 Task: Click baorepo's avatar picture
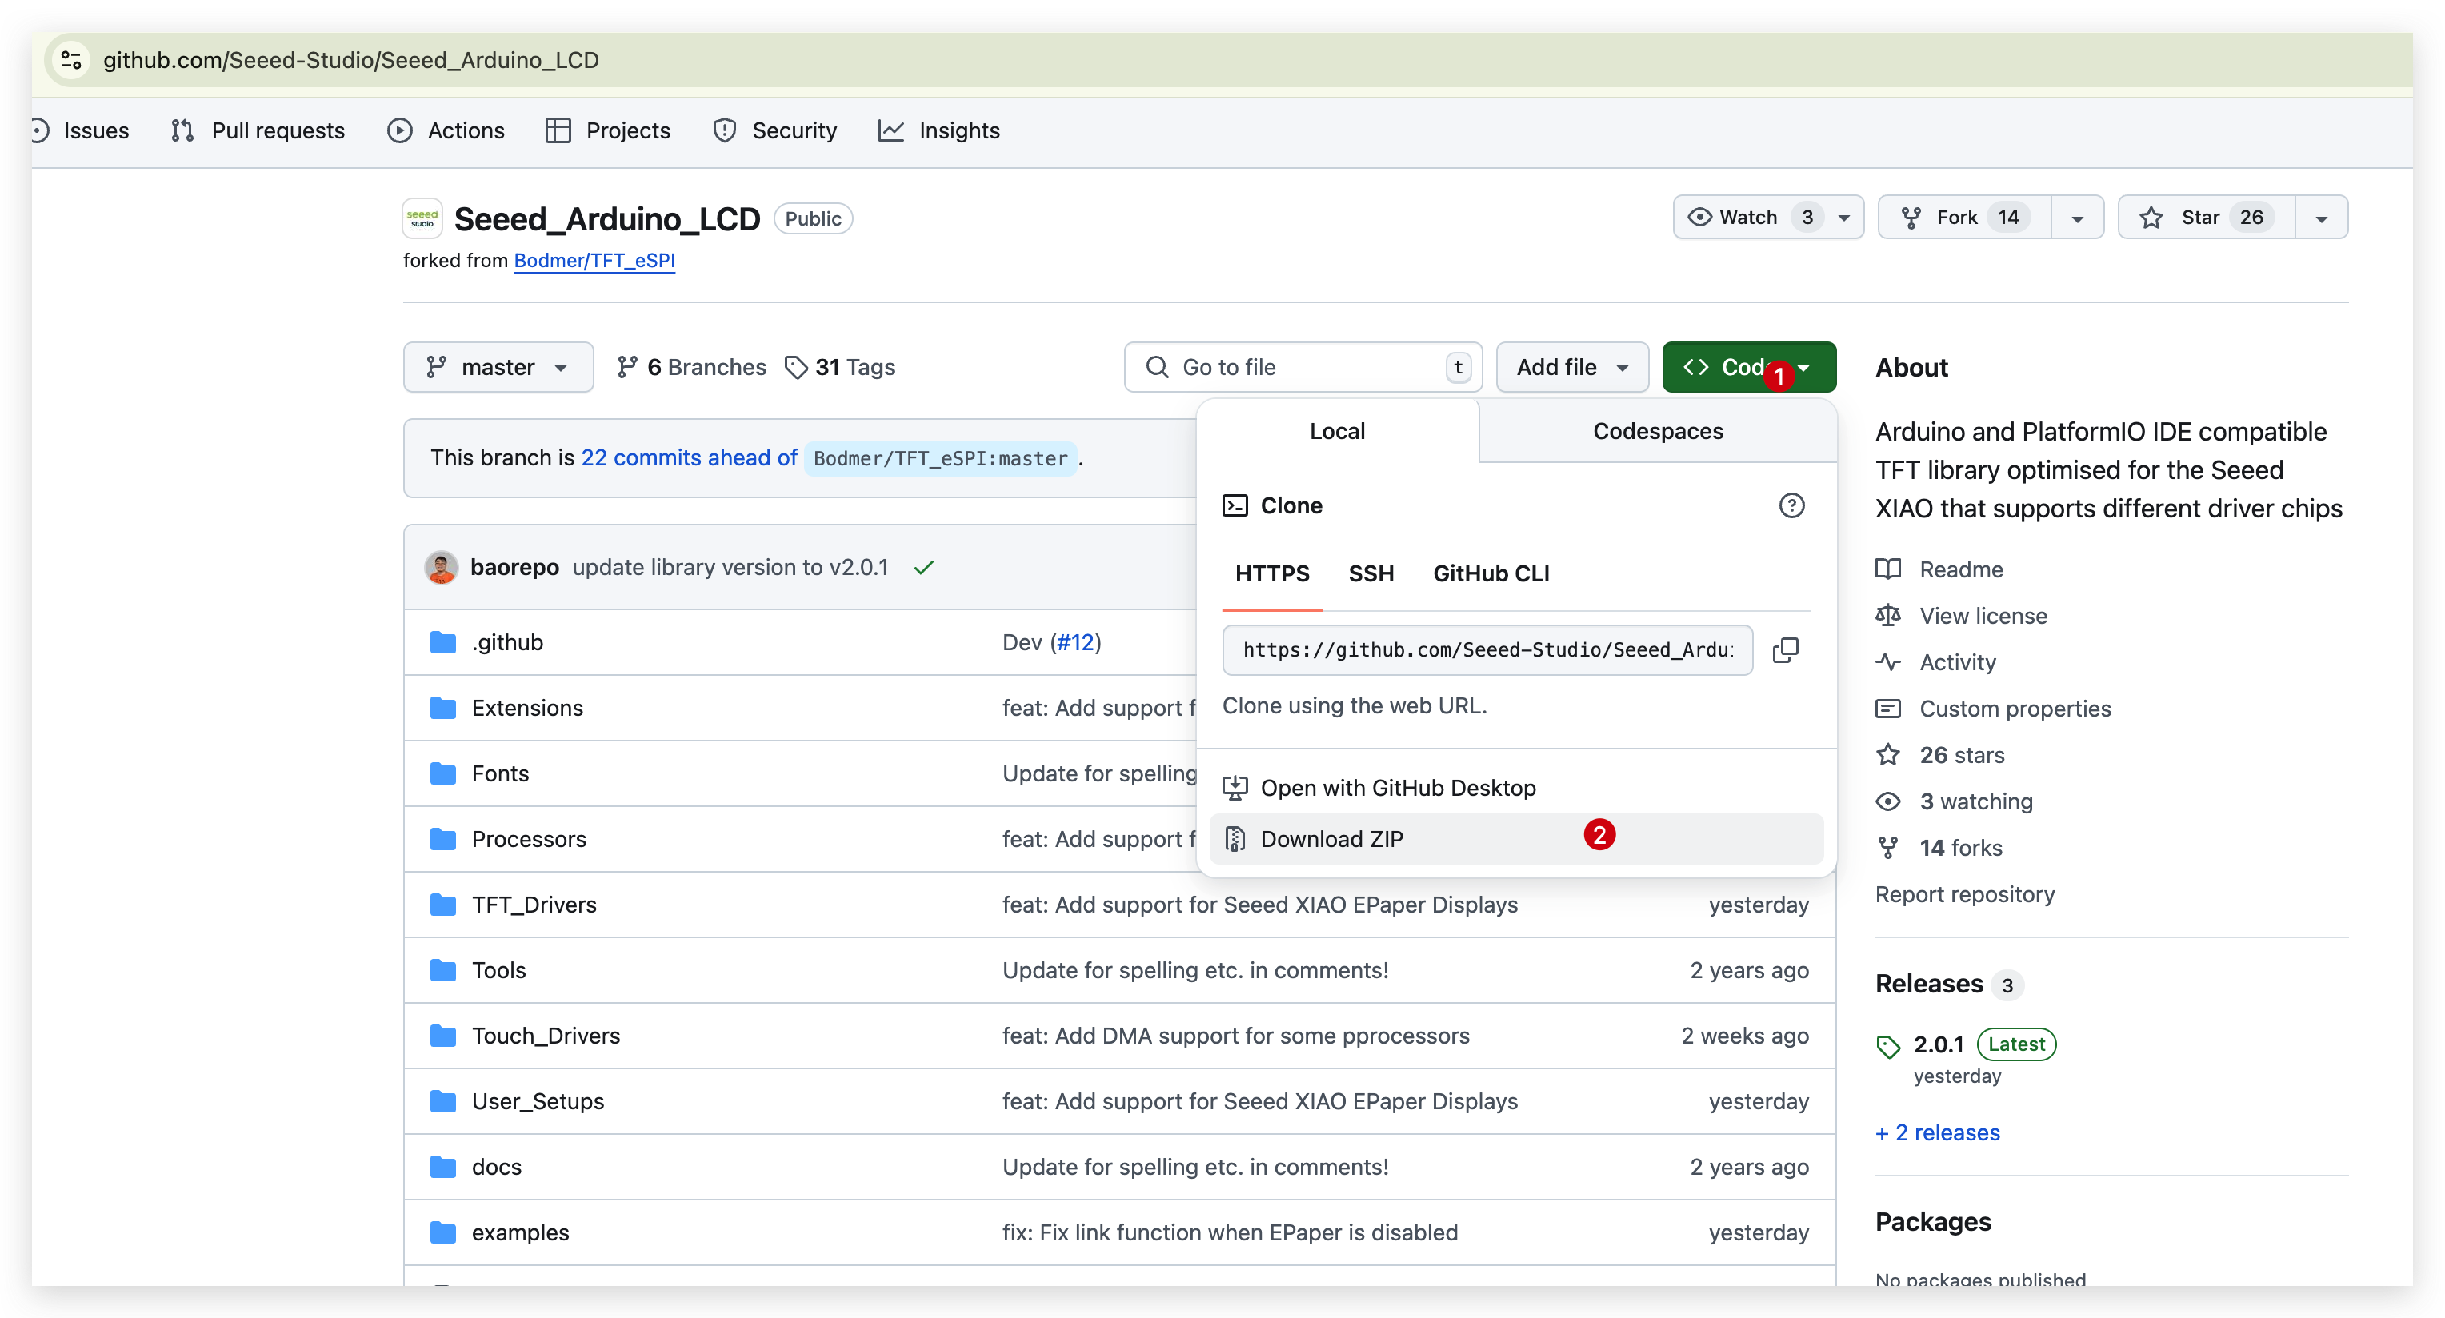pyautogui.click(x=442, y=568)
